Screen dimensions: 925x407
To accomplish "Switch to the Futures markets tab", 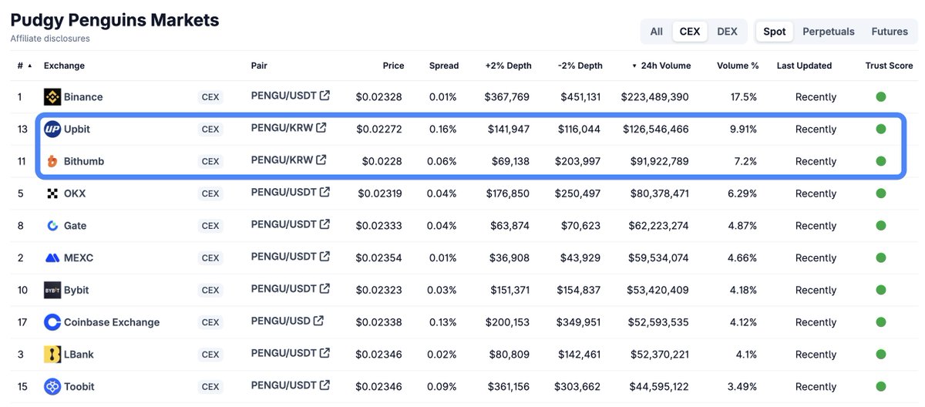I will [890, 32].
